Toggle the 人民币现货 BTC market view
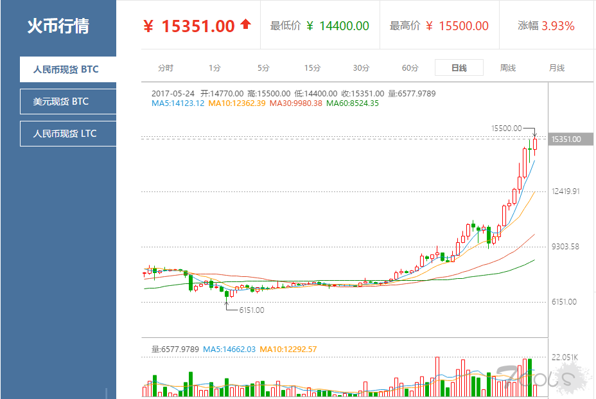The height and width of the screenshot is (399, 596). click(x=68, y=69)
